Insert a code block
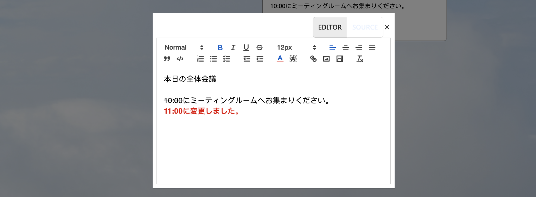 pos(180,59)
